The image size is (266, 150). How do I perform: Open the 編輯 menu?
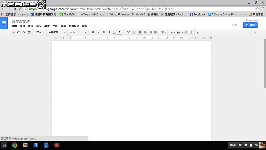[x=22, y=26]
